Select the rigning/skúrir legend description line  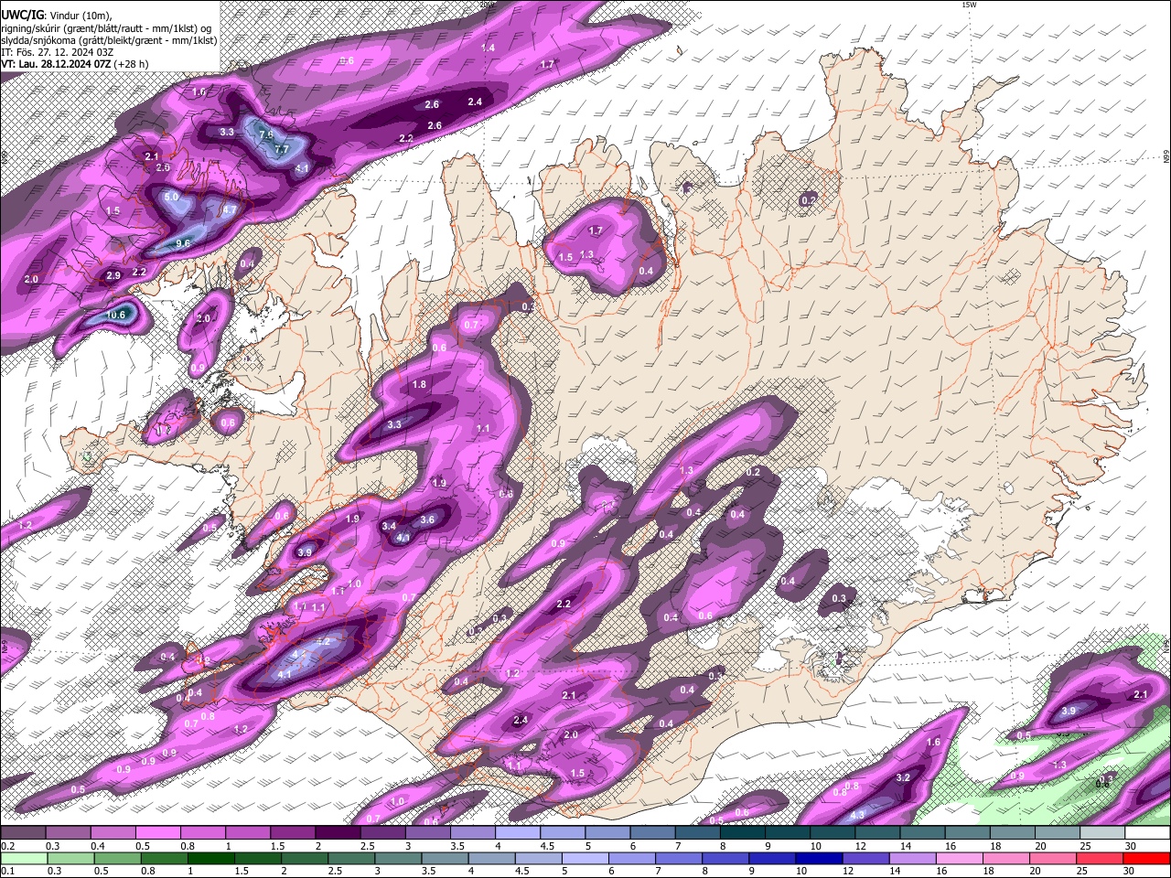tap(106, 27)
